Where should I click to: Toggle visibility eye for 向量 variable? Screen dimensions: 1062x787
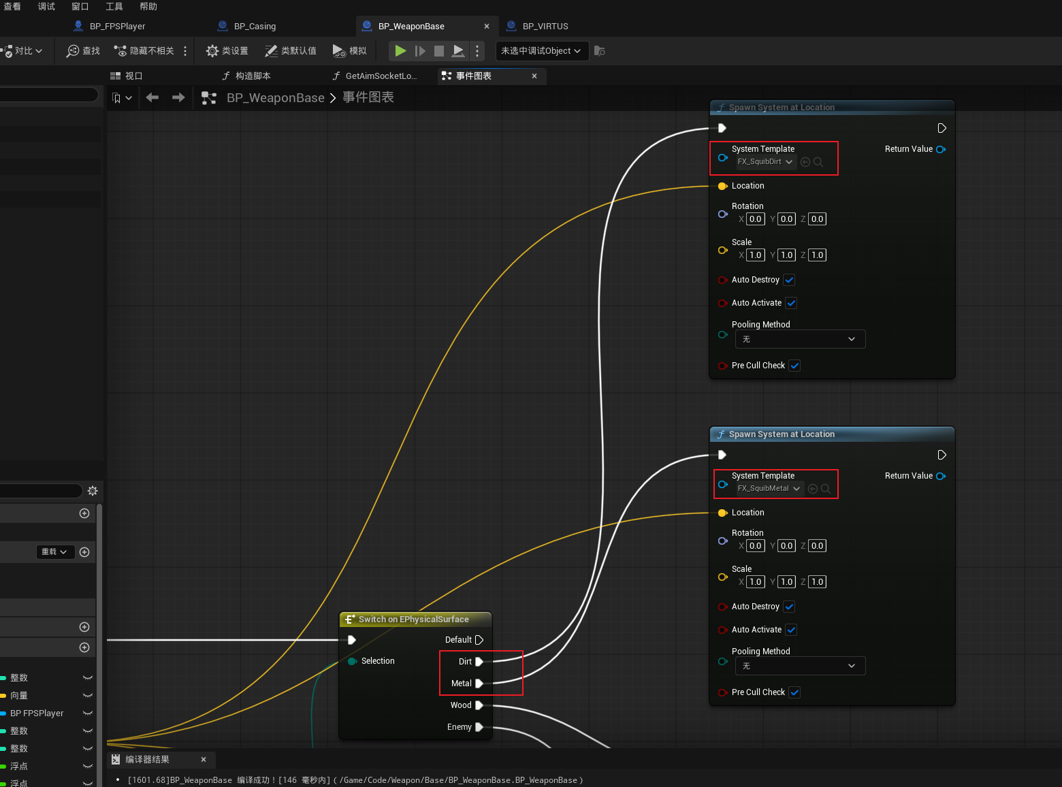[87, 696]
